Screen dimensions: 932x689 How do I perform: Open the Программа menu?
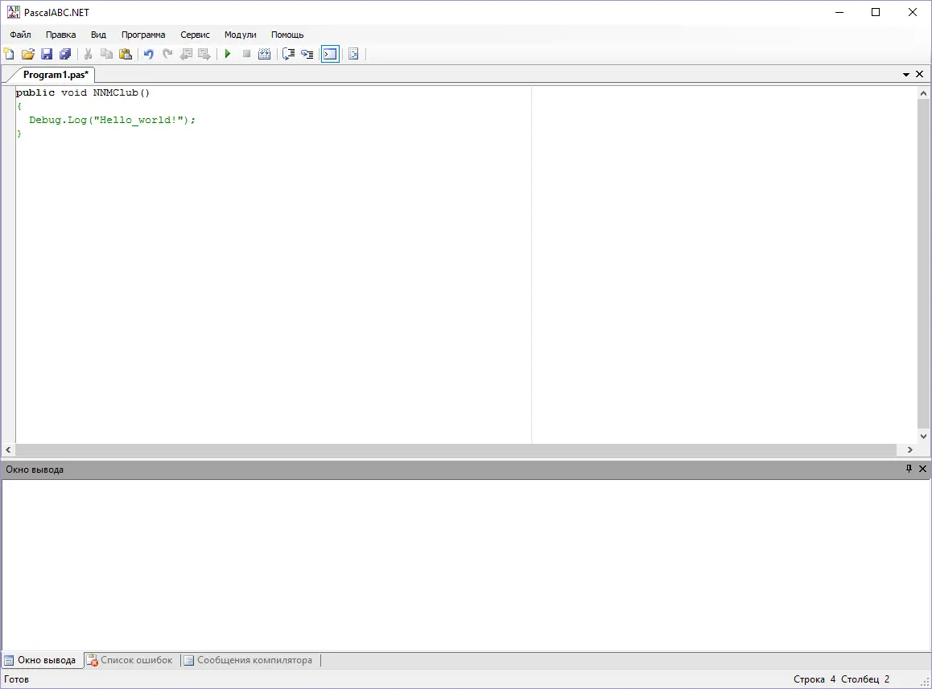(143, 35)
